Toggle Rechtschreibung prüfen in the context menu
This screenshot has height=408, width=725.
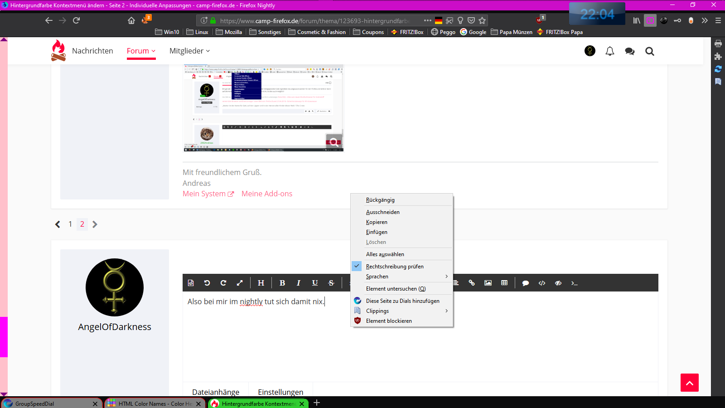[x=395, y=267]
